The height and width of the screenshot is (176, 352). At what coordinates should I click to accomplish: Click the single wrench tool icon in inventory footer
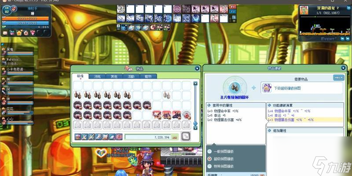pos(84,136)
